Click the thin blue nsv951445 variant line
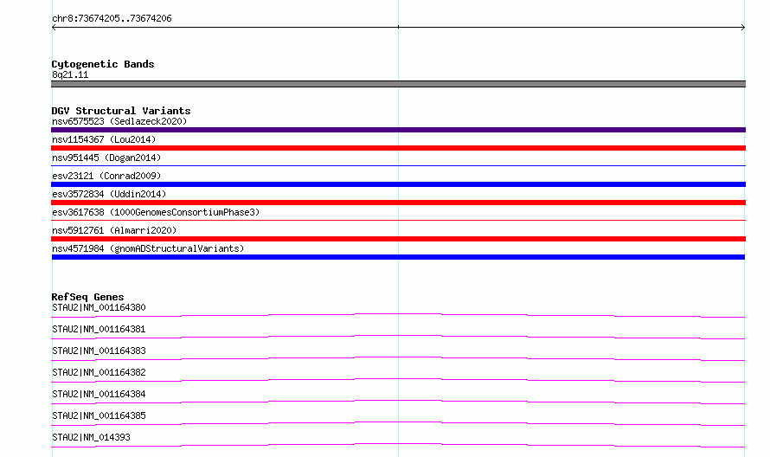Viewport: 770px width, 457px height. pos(398,165)
